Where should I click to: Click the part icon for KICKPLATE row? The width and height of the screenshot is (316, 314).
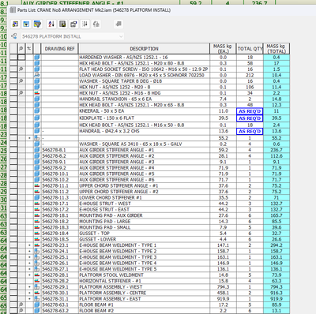tap(37, 118)
